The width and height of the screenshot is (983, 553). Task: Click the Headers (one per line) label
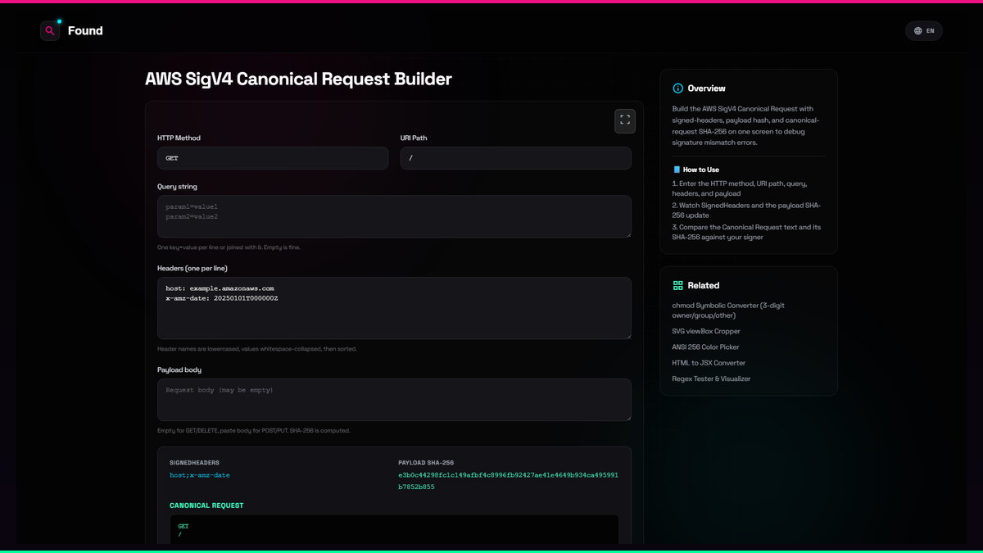pos(193,269)
